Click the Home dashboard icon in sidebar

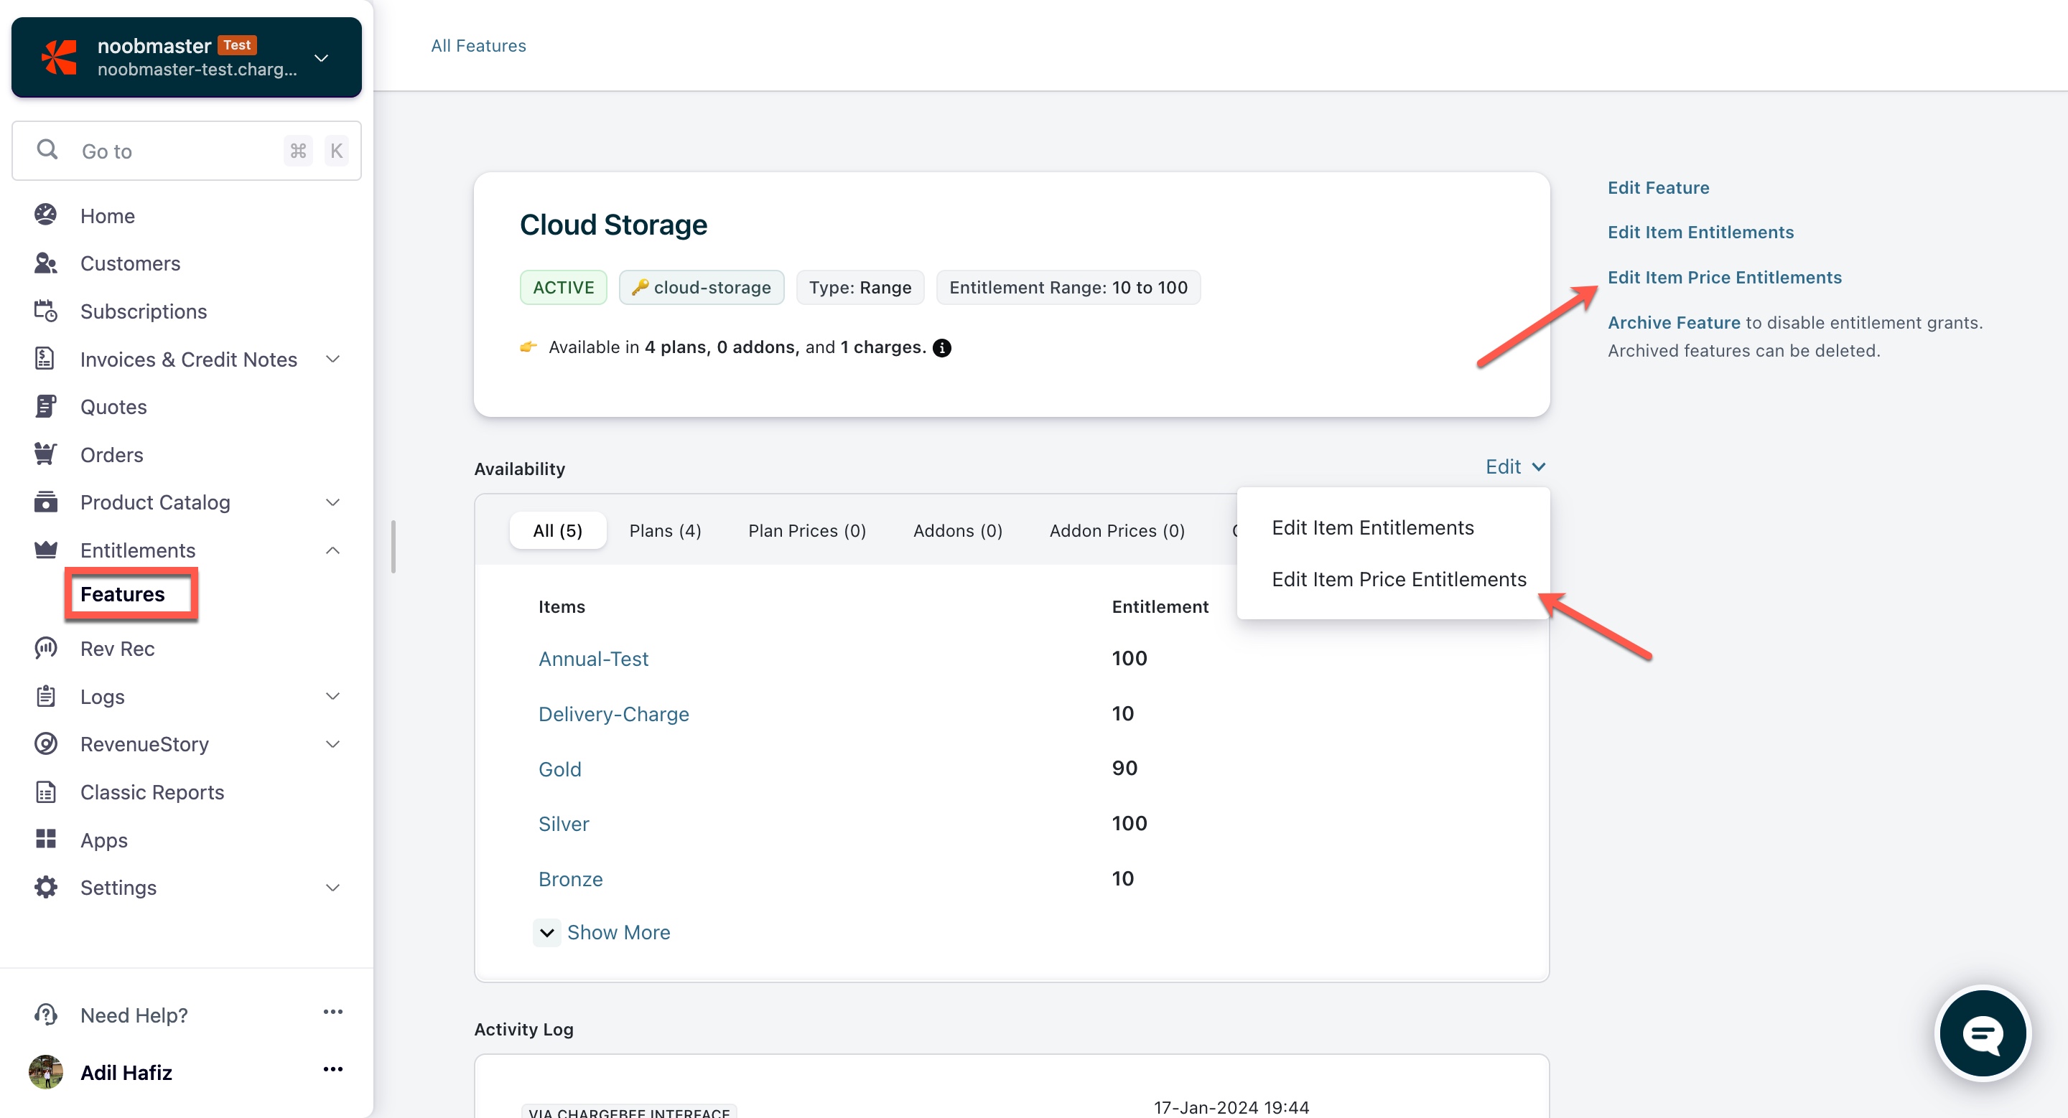(x=46, y=215)
